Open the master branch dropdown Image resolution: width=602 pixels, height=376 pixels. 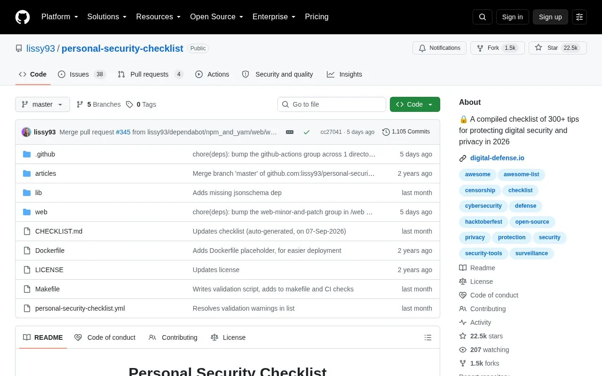pyautogui.click(x=42, y=104)
